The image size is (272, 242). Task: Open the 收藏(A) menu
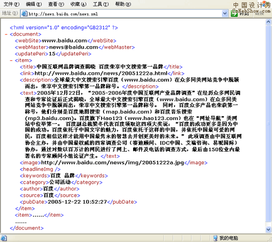coord(78,4)
